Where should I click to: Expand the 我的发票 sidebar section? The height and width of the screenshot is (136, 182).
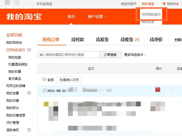click(29, 93)
